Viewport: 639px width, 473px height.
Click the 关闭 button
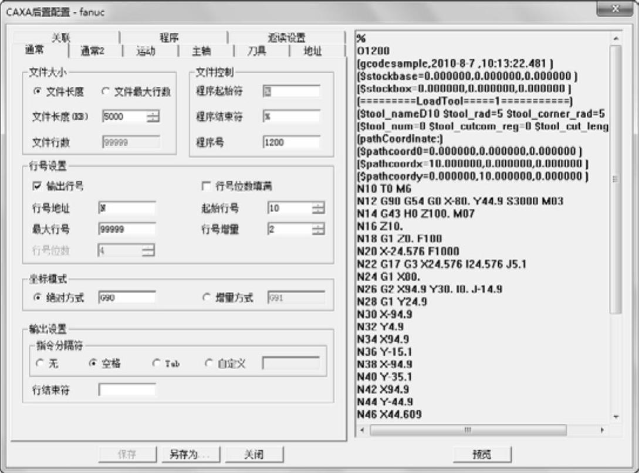(254, 454)
